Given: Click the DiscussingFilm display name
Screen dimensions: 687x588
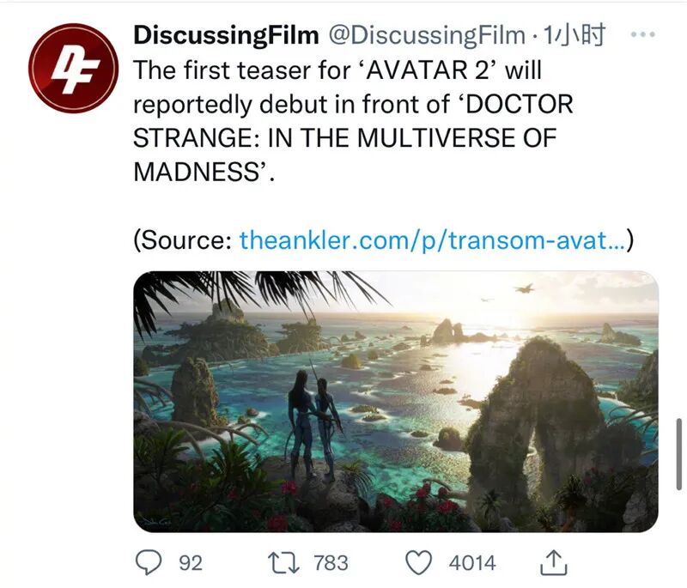Looking at the screenshot, I should pyautogui.click(x=226, y=35).
